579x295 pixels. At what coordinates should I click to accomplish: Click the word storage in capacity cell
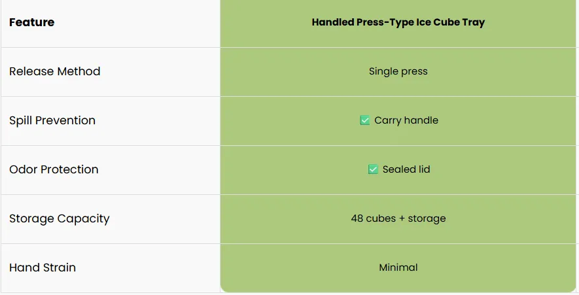point(427,218)
